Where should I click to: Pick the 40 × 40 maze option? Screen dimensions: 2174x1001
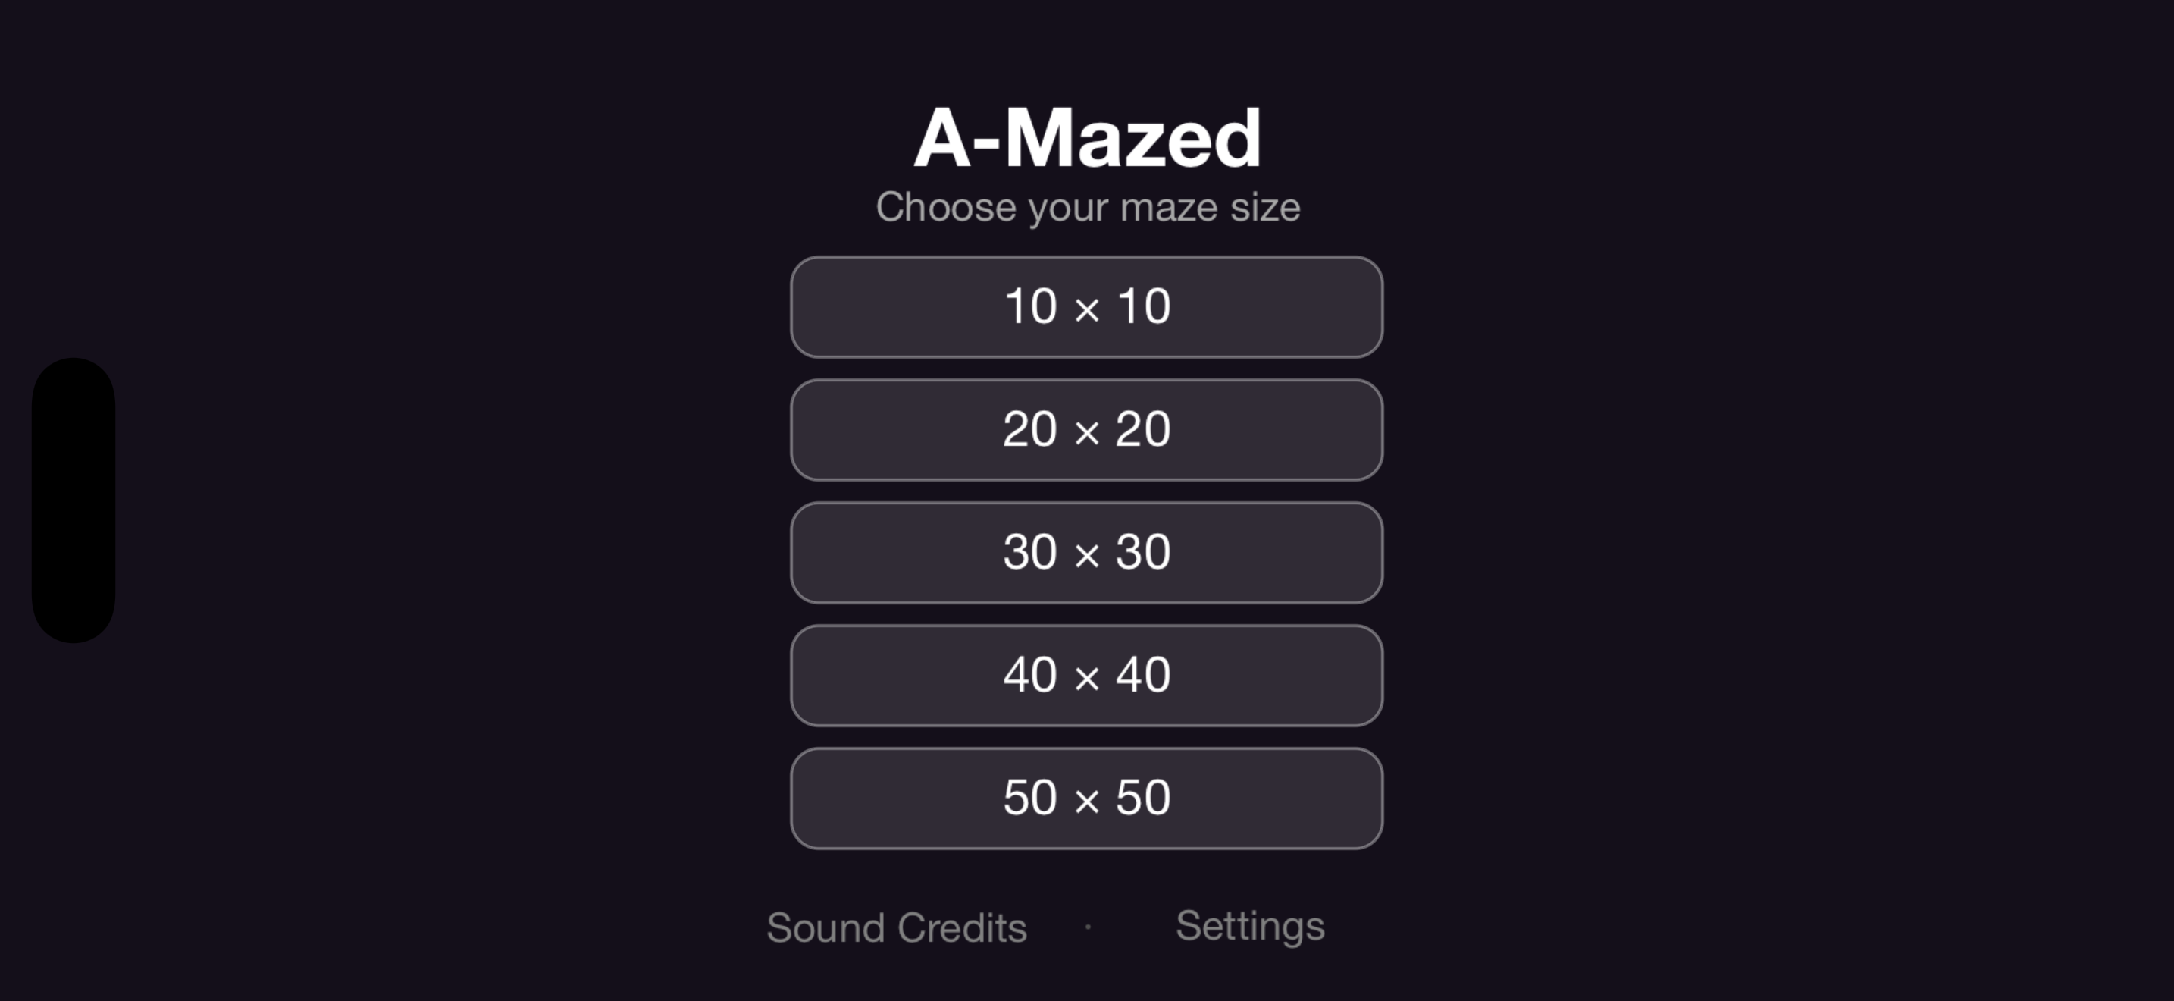pos(1086,675)
